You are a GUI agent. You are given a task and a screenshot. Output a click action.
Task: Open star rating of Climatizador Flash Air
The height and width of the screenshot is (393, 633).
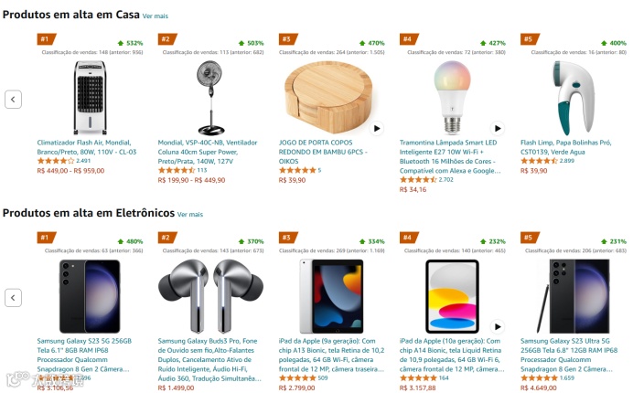point(56,161)
